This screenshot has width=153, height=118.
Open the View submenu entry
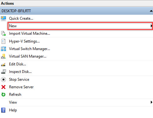point(77,102)
